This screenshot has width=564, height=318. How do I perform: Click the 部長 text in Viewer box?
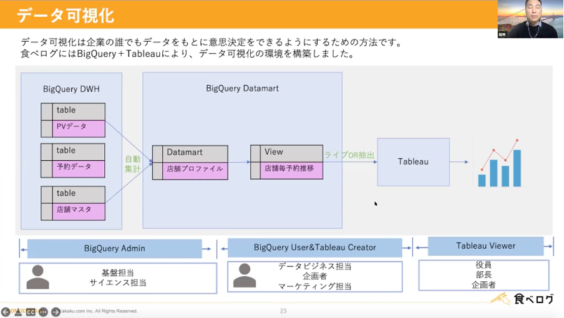pos(484,275)
